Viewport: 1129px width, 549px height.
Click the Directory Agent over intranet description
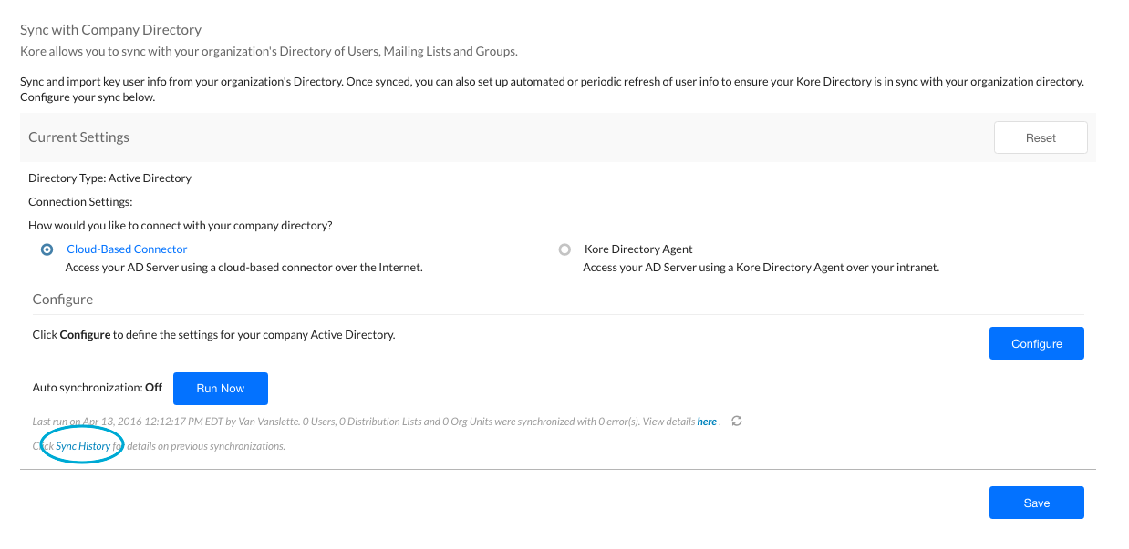pos(761,268)
